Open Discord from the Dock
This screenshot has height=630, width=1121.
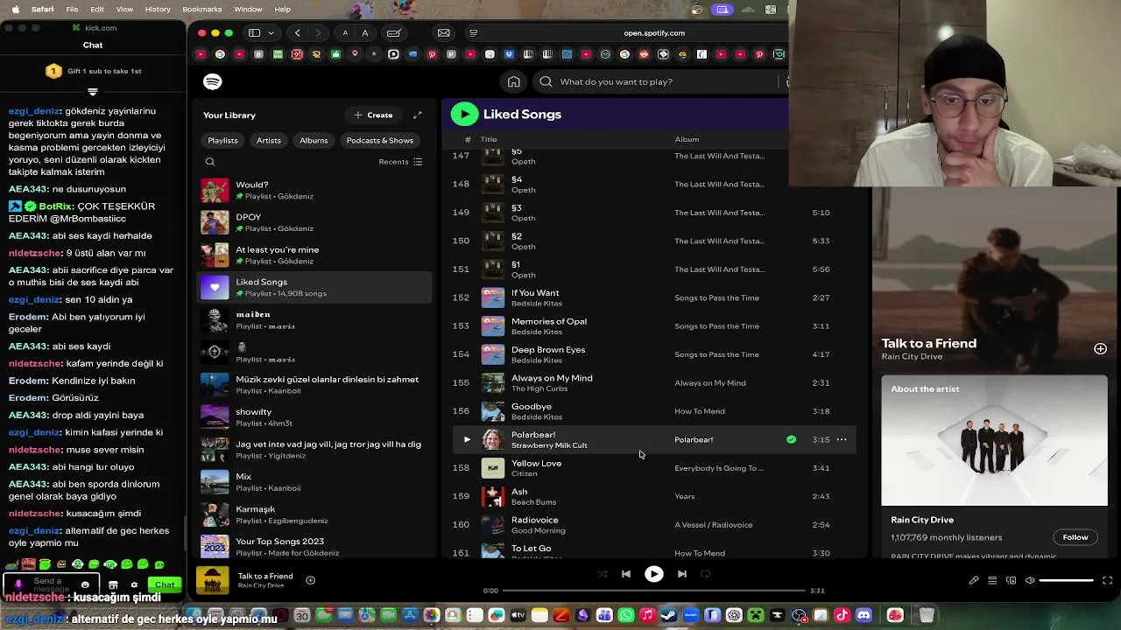[x=864, y=616]
